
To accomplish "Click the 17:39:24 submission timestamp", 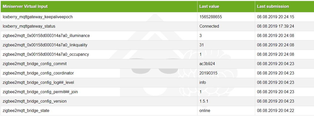I will coord(276,26).
